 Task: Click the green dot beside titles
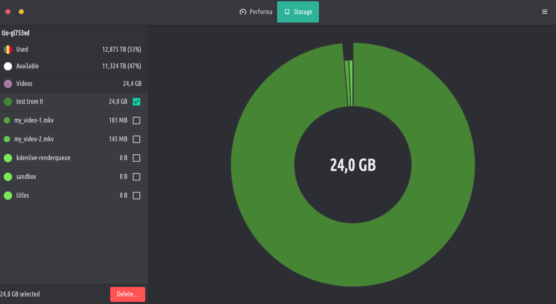[x=8, y=196]
